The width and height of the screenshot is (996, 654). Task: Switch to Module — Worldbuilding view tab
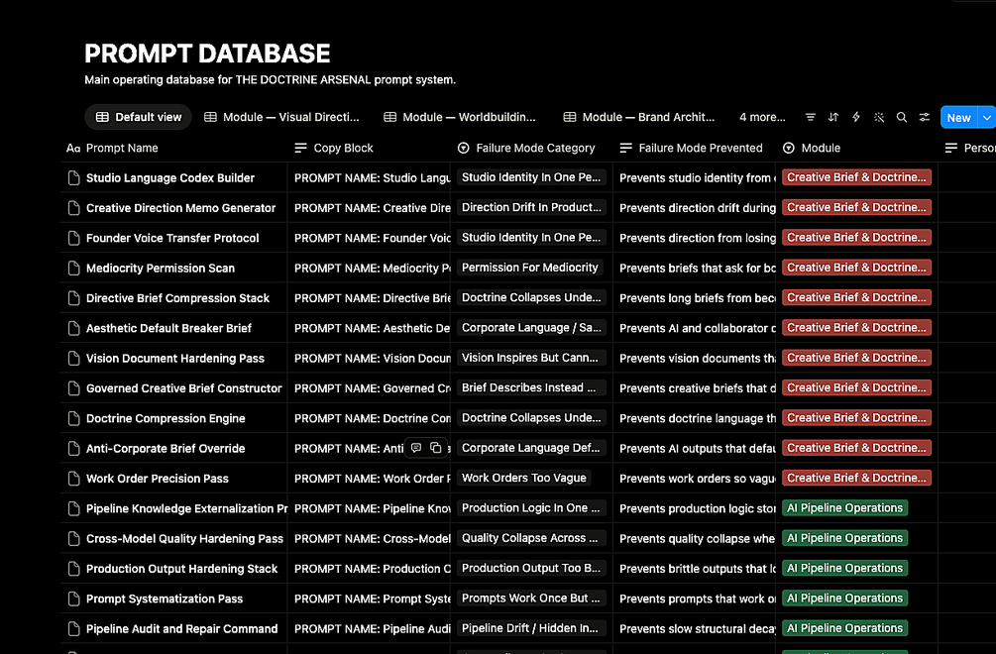[x=460, y=117]
